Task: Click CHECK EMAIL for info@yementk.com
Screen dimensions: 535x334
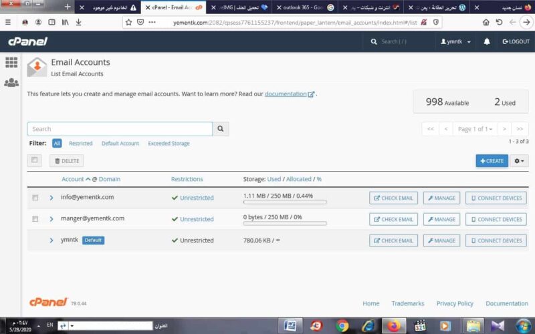Action: coord(393,198)
